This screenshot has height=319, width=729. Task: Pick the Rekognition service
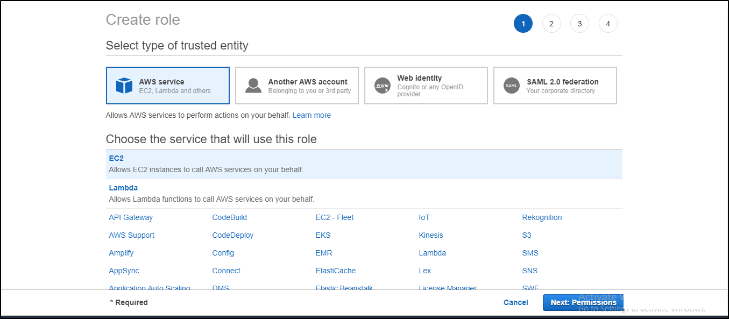tap(542, 217)
